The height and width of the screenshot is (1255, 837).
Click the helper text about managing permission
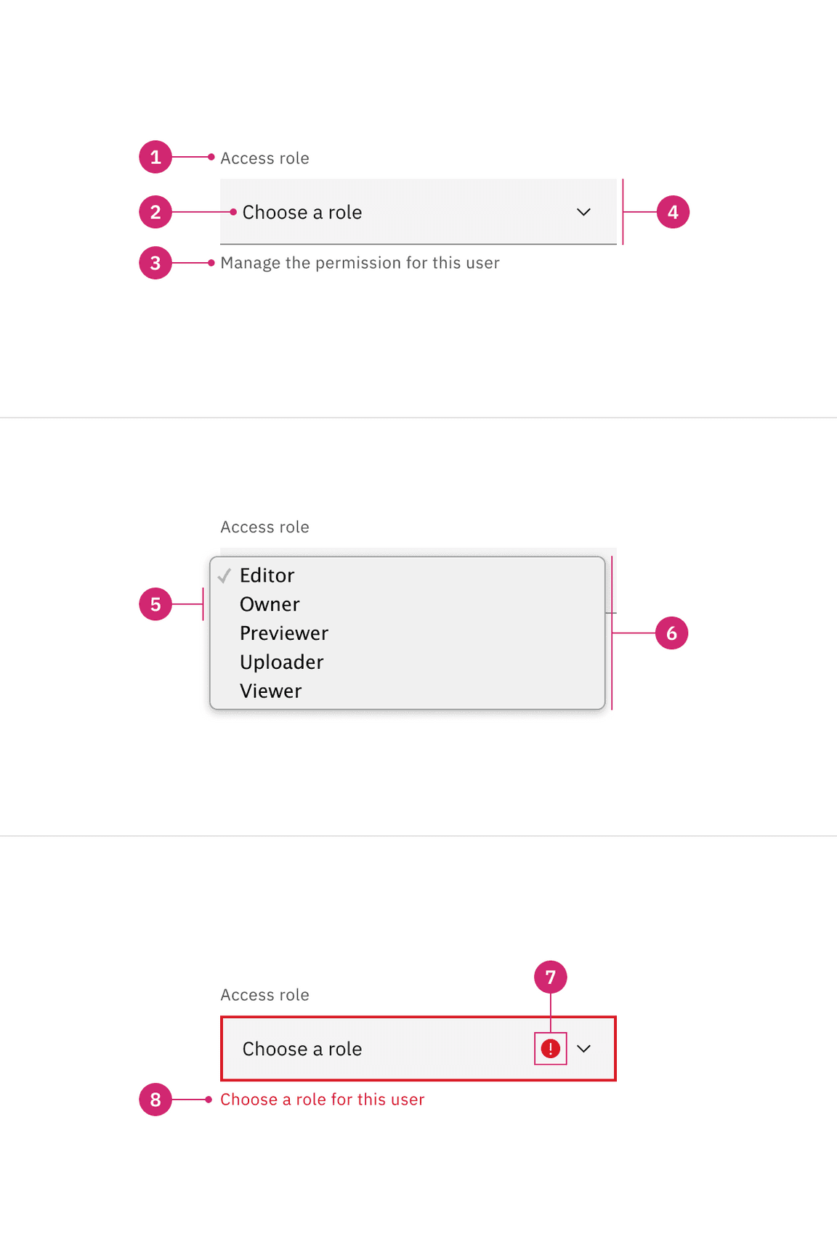coord(360,263)
